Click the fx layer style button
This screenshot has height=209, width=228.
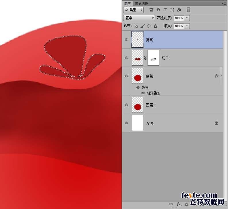178,204
